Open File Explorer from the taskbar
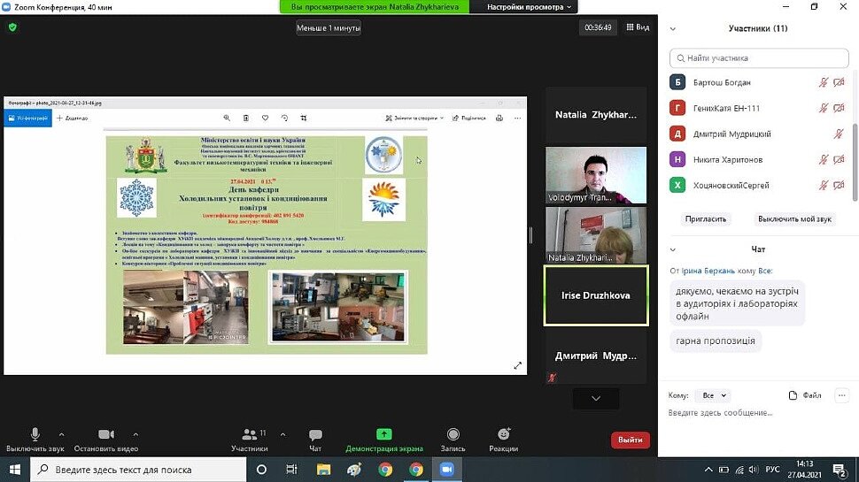The height and width of the screenshot is (482, 859). point(323,470)
